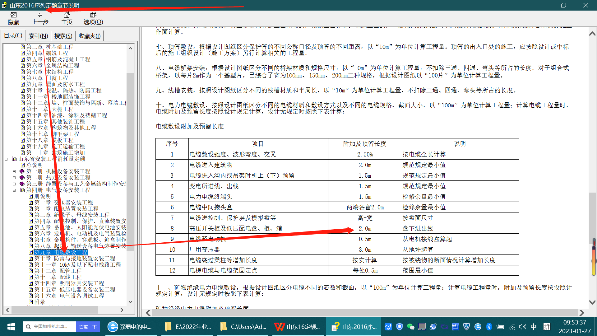
Task: Expand 第二册 热力设备安装工程
Action: coord(14,178)
